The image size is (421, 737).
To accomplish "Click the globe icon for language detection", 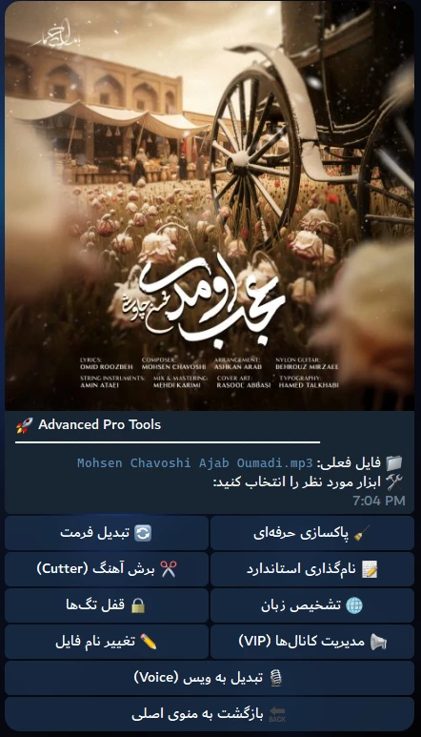I will [x=354, y=605].
